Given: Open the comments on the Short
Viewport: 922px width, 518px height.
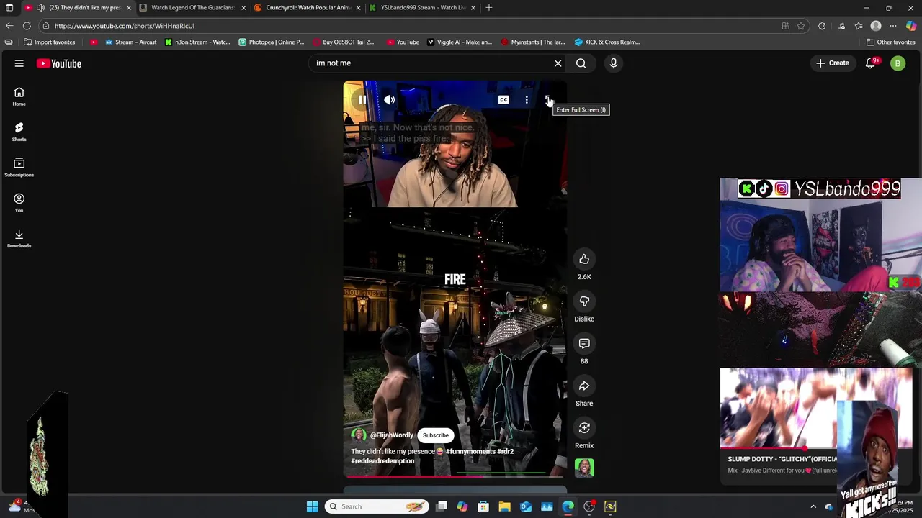Looking at the screenshot, I should [x=584, y=344].
